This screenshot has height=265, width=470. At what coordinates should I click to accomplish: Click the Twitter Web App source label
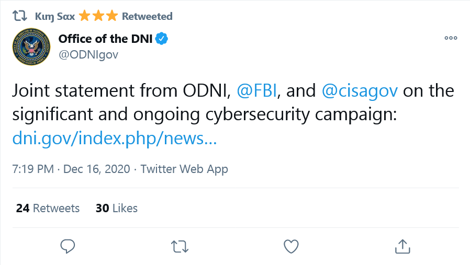point(184,169)
